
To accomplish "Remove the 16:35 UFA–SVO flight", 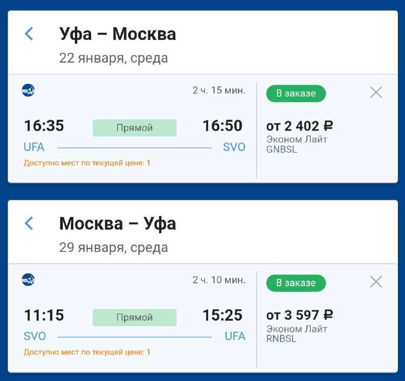I will pyautogui.click(x=376, y=92).
